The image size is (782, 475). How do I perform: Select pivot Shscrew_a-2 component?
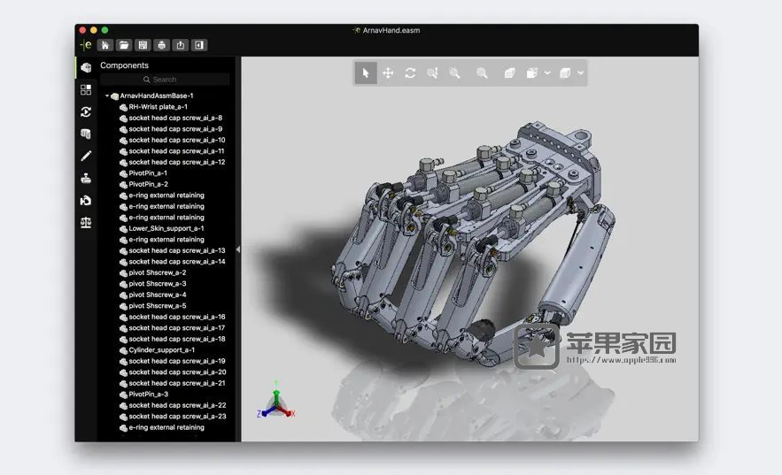[x=158, y=272]
